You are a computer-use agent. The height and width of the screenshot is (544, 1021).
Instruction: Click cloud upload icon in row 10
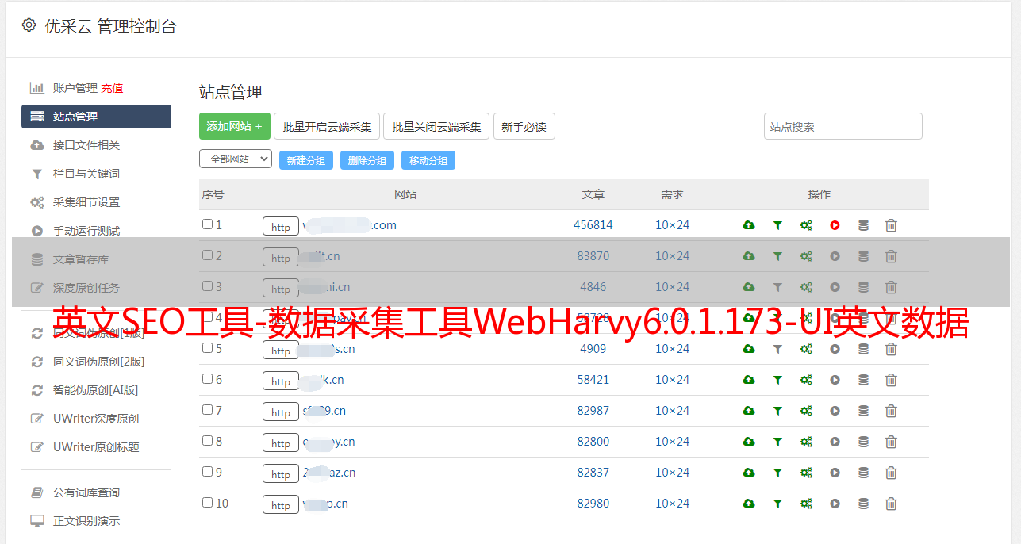coord(749,504)
